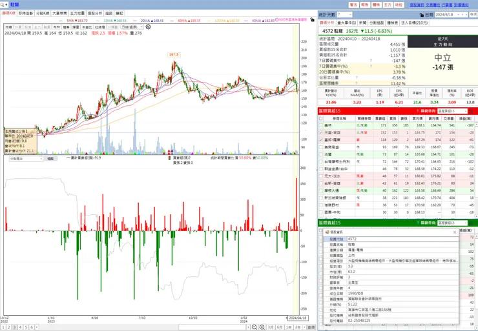This screenshot has height=331, width=478.
Task: Open the dropdown arrow of the bottom empty input box
Action: click(x=248, y=327)
